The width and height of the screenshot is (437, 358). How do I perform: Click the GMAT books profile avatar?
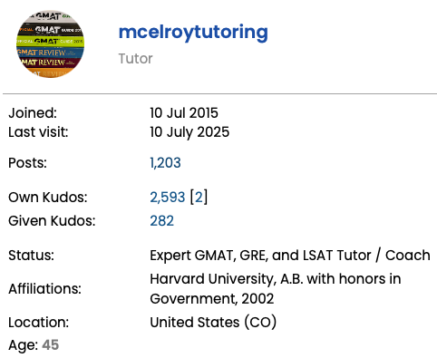(50, 44)
